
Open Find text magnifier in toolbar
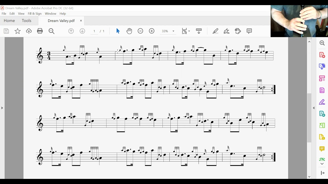52,31
